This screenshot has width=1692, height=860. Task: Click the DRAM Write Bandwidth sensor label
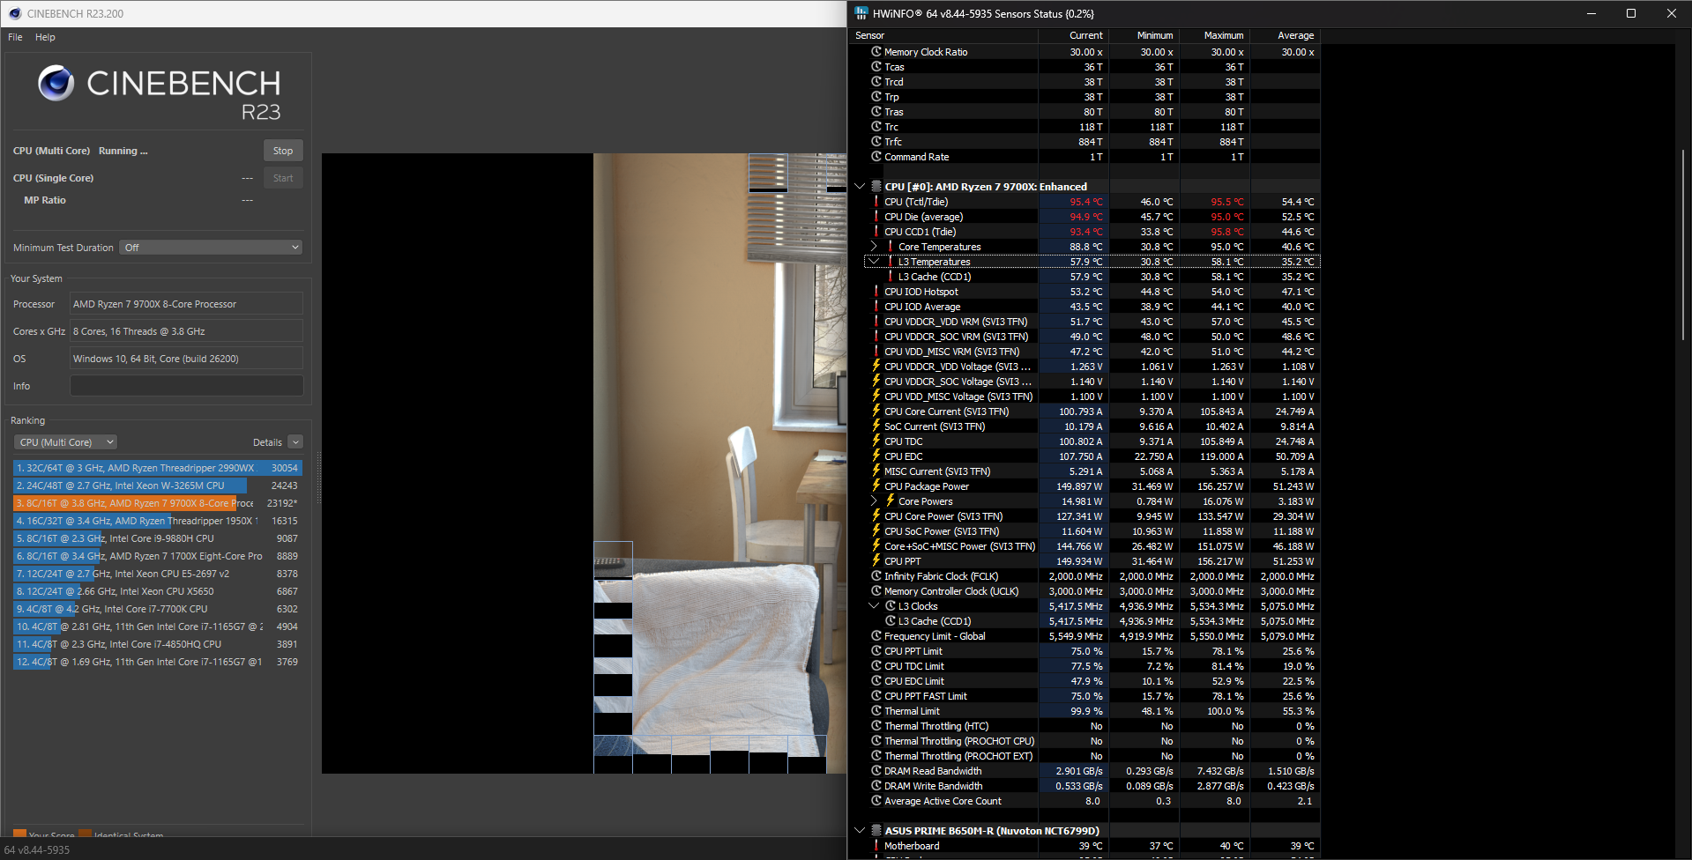934,786
